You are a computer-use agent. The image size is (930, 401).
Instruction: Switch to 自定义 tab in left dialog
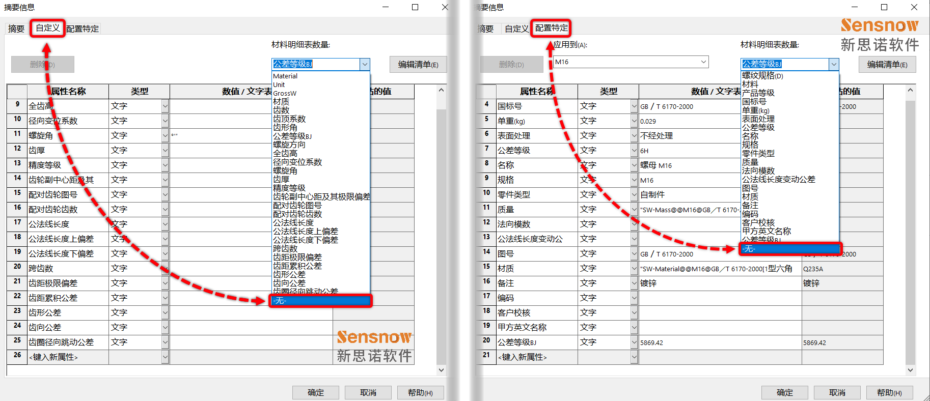click(x=47, y=28)
